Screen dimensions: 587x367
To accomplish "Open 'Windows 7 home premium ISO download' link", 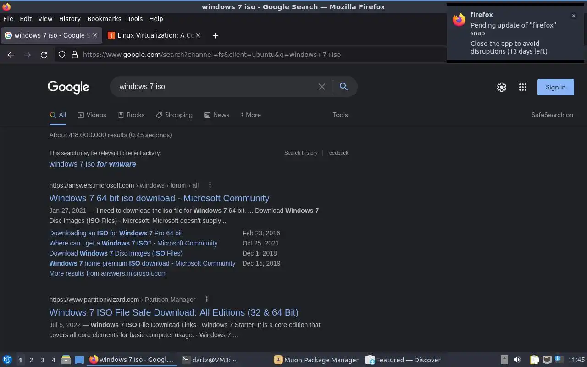I will click(x=142, y=263).
